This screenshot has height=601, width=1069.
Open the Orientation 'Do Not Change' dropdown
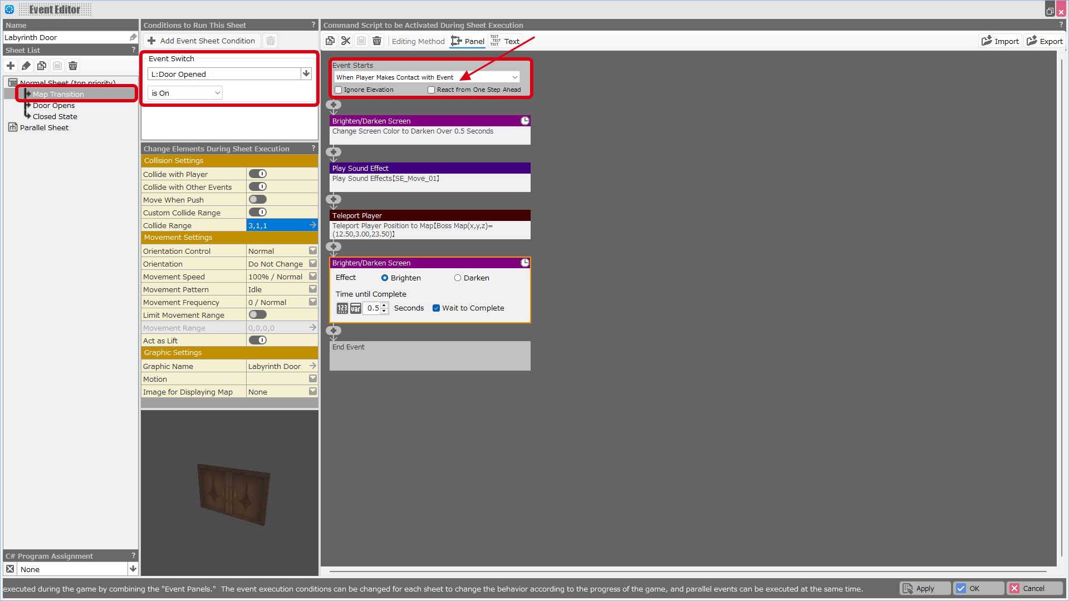tap(312, 264)
